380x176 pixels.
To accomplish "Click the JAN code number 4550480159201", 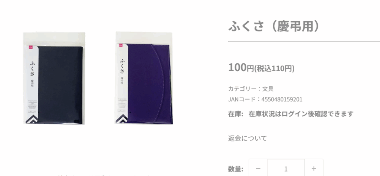I will [282, 100].
